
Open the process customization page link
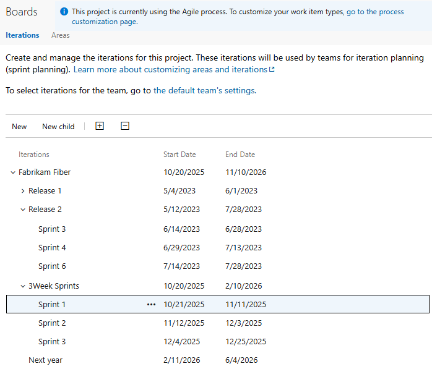(104, 22)
